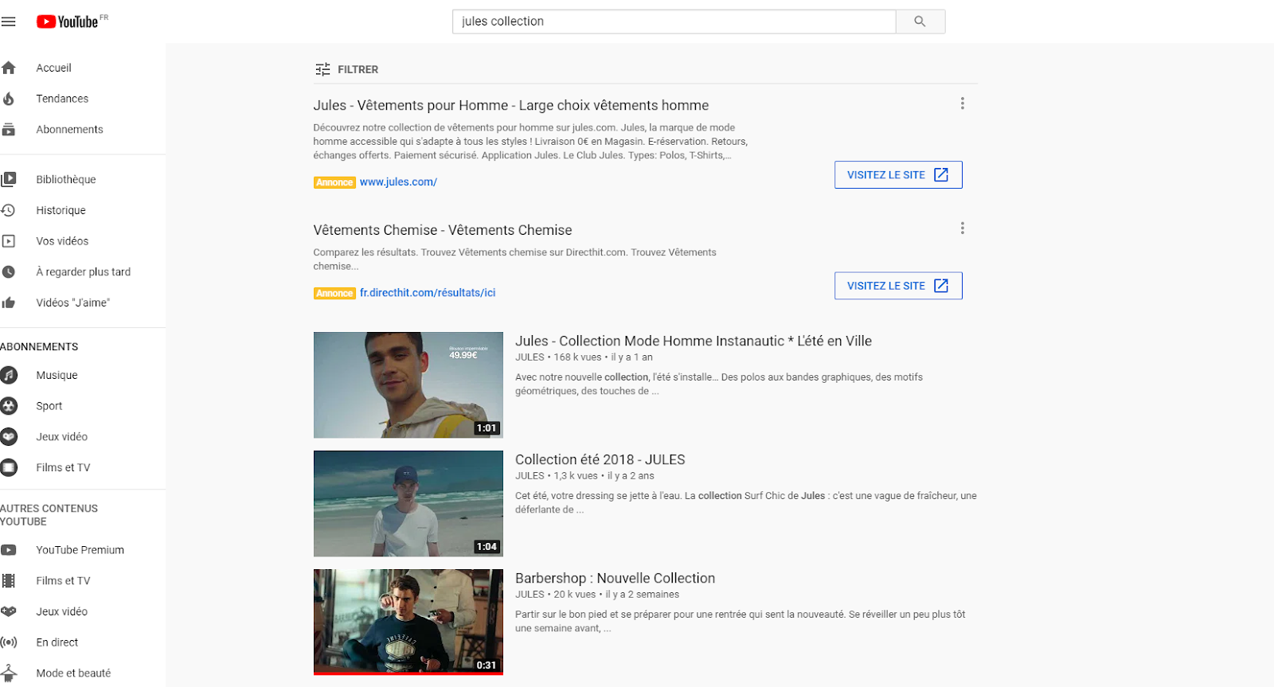Open the www.jules.com/ ad link
Viewport: 1274px width, 687px height.
coord(398,182)
